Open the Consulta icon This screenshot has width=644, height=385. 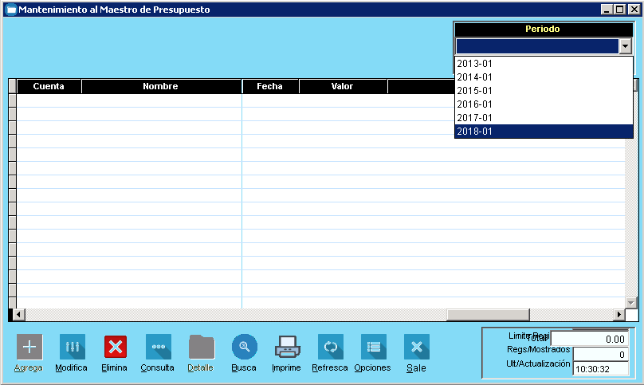pyautogui.click(x=158, y=347)
